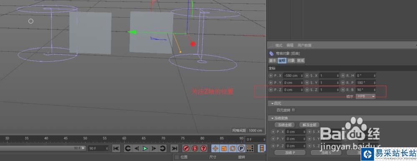Open the 用户数据 menu
Viewport: 417px width, 161px height.
[304, 45]
